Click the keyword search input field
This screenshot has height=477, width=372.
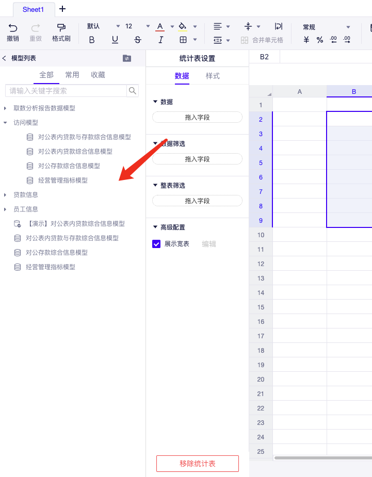point(66,91)
